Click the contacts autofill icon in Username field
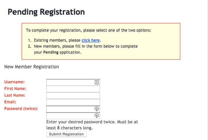 [97, 82]
